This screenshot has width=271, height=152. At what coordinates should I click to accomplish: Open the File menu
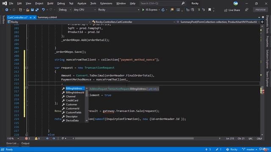(11, 3)
